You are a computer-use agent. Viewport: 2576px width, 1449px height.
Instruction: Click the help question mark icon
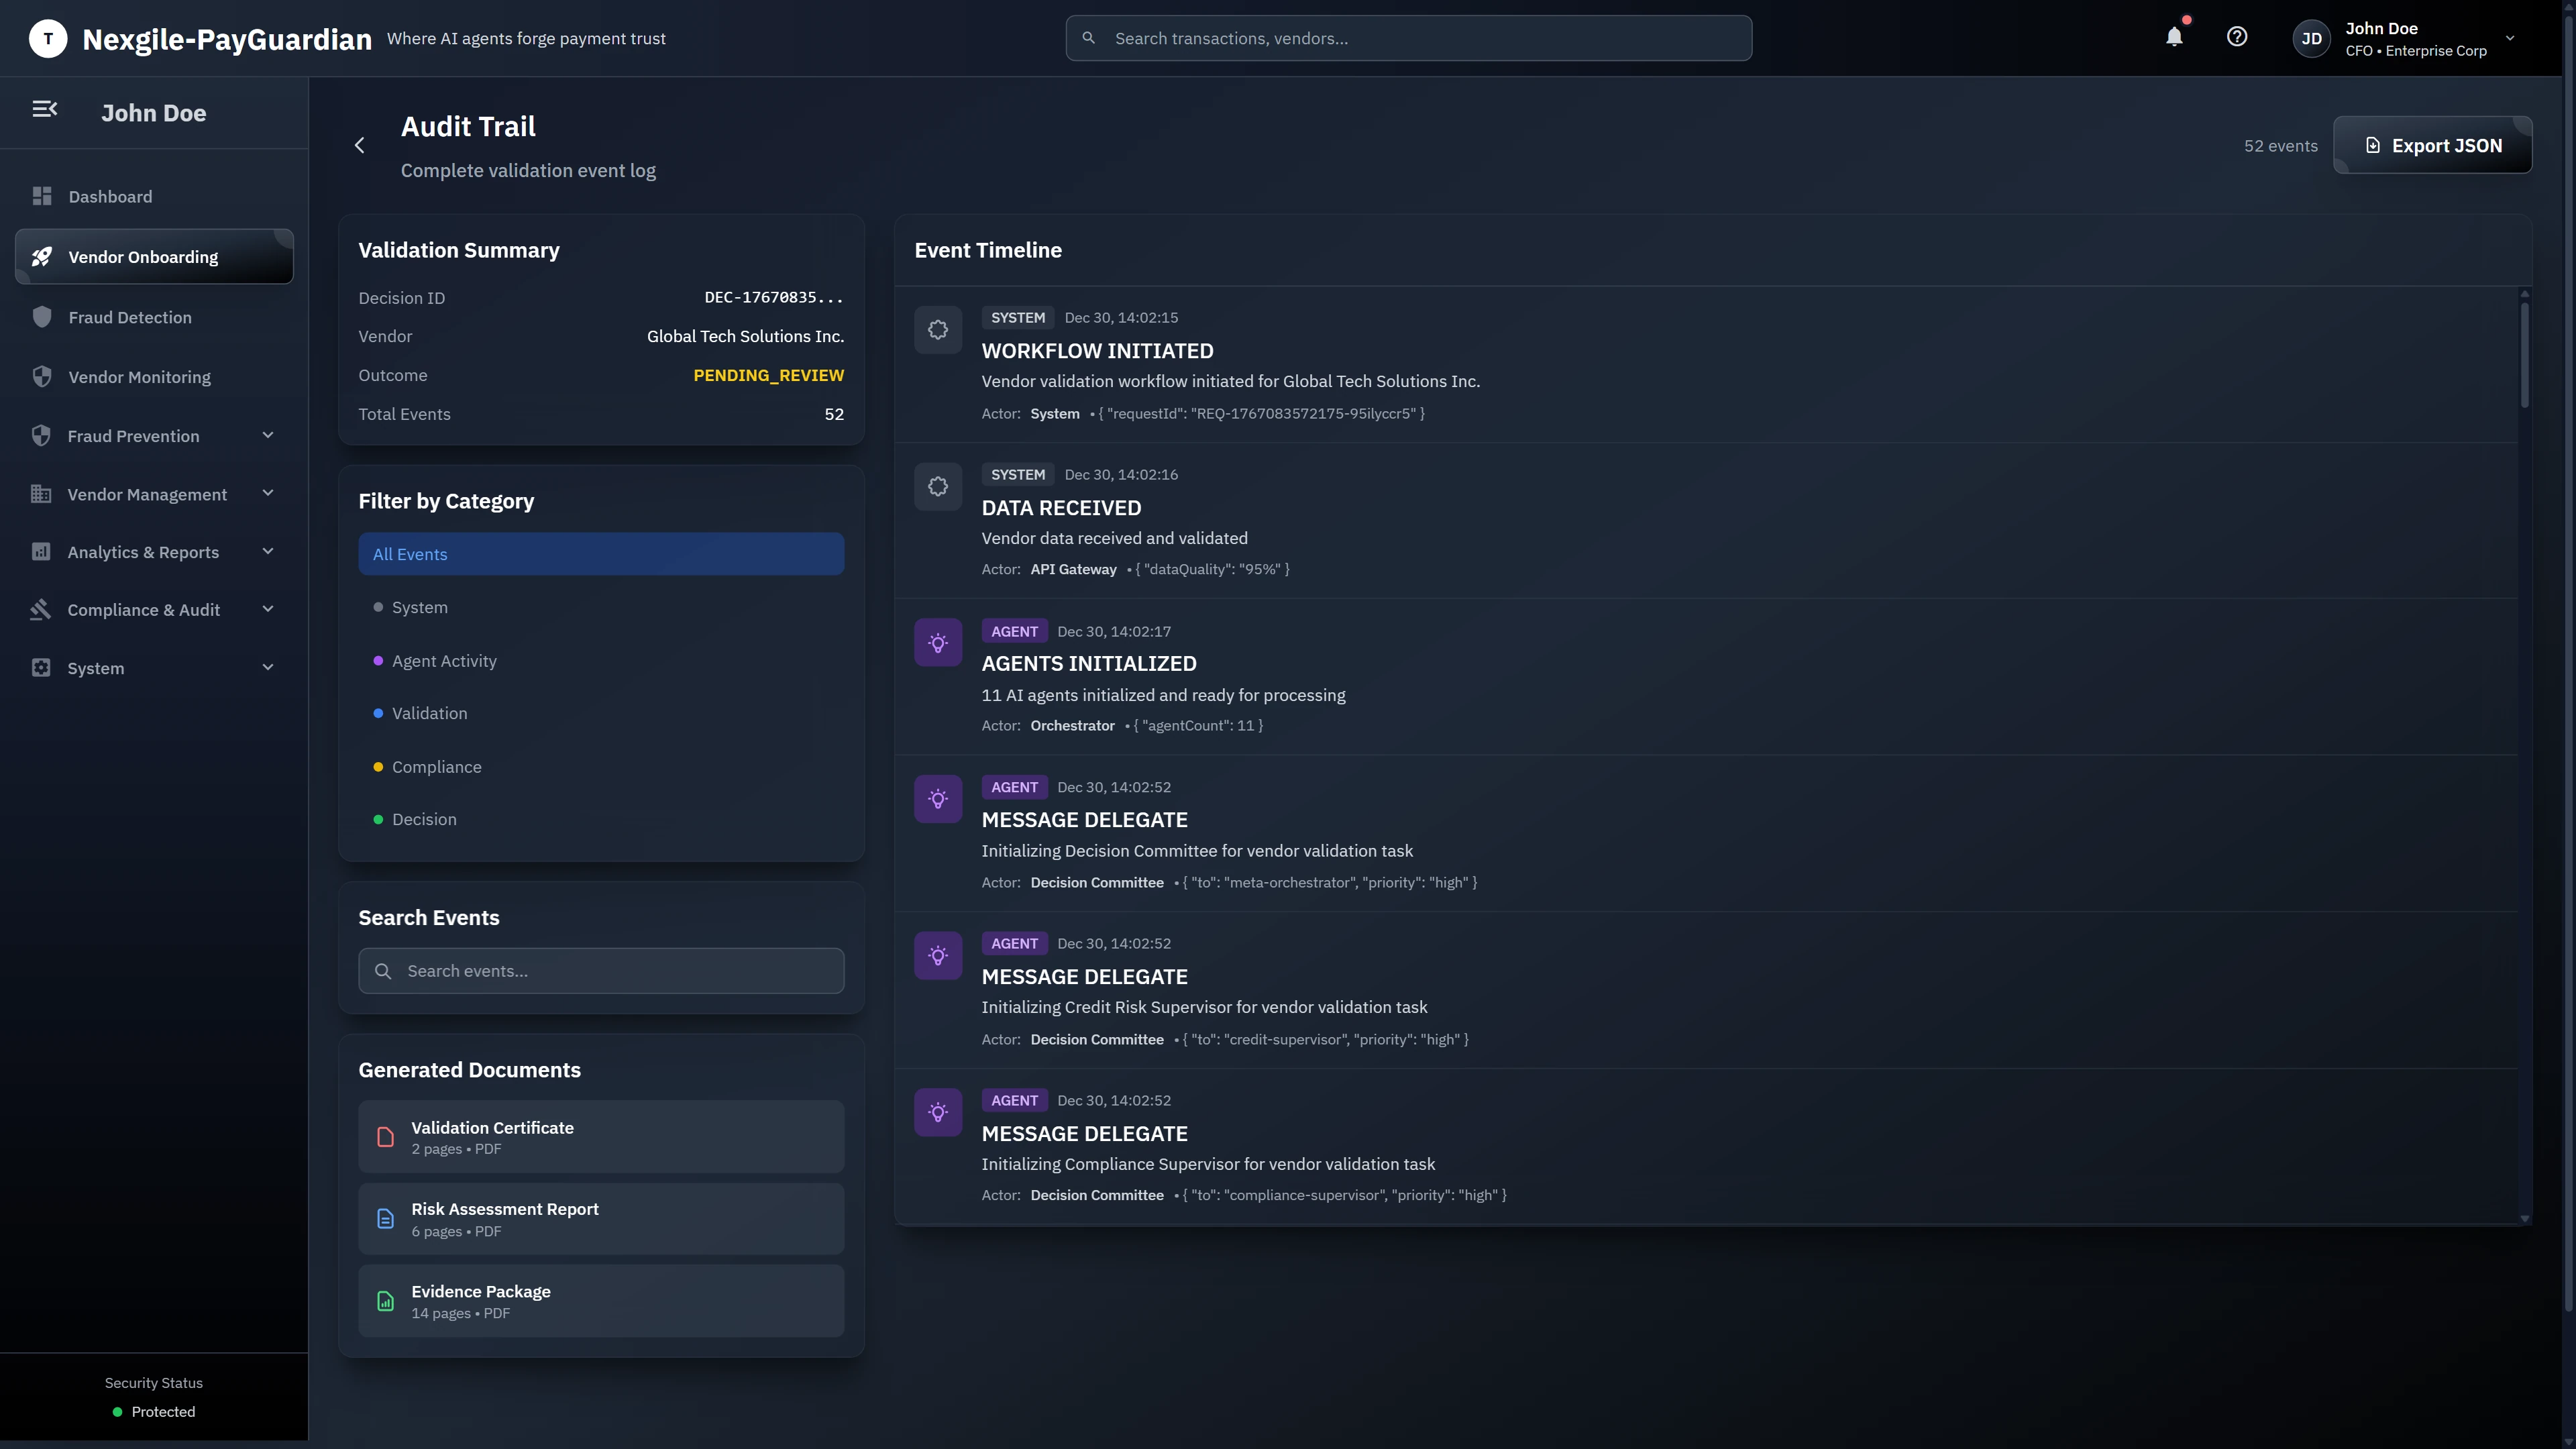tap(2237, 37)
